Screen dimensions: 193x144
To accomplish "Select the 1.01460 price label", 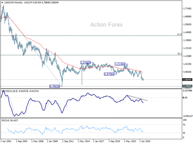I will [120, 64].
